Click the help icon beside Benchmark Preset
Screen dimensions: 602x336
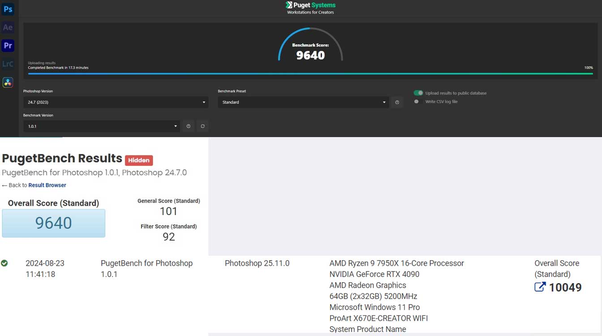click(x=397, y=103)
